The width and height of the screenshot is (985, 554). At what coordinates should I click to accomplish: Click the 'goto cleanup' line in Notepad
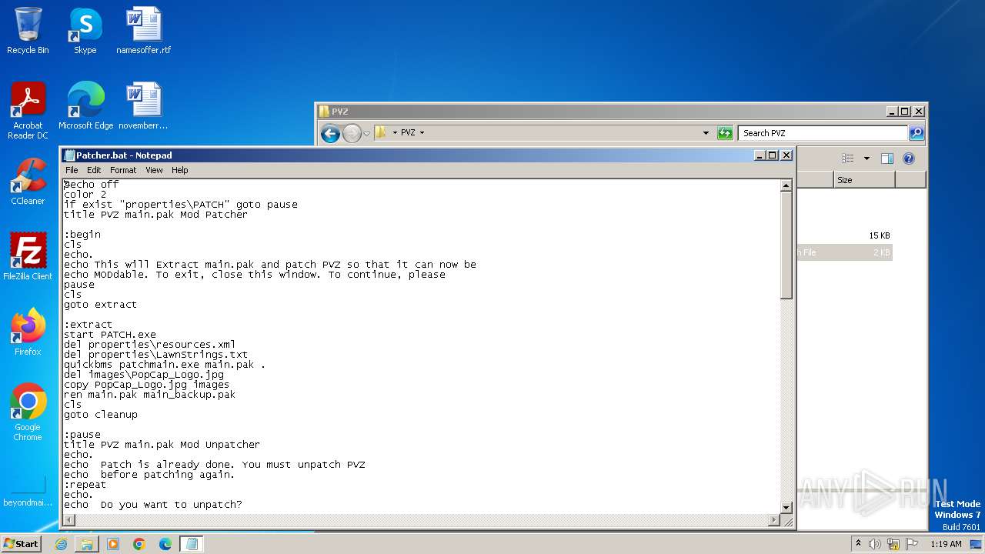tap(101, 415)
